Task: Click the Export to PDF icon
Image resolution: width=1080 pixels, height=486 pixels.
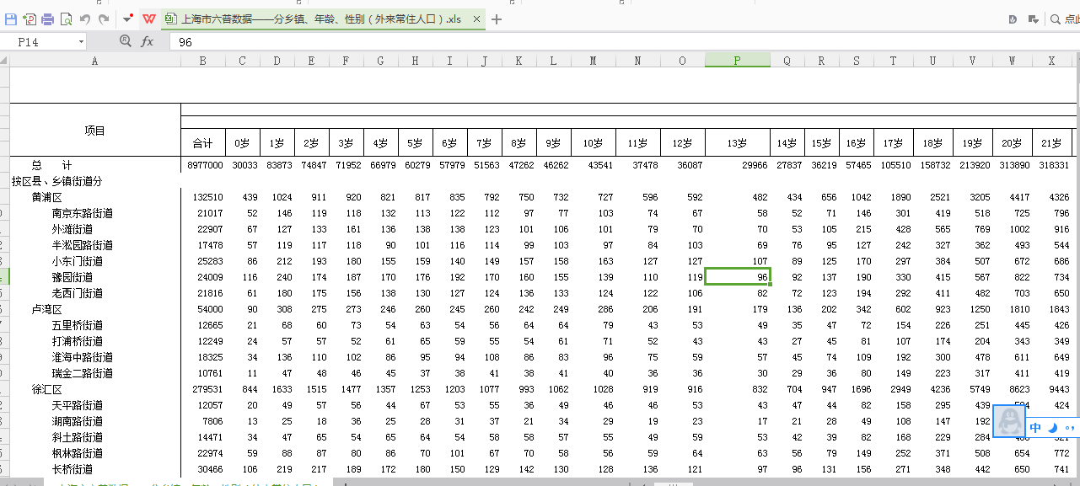Action: (30, 19)
